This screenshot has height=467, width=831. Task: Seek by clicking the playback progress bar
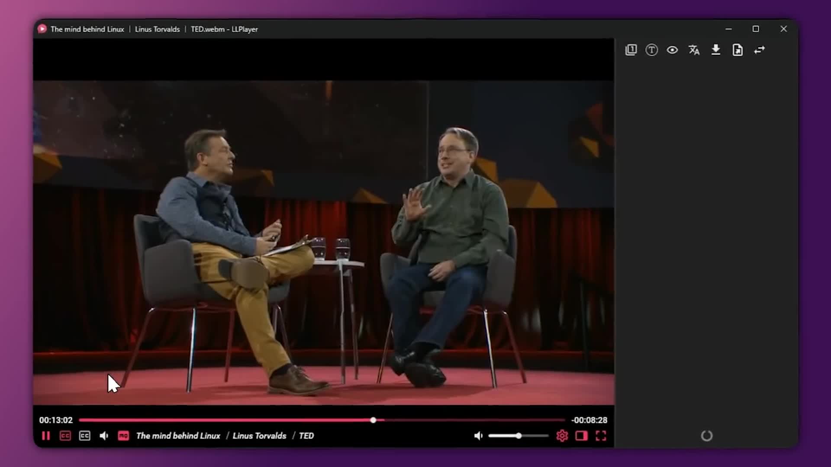click(x=260, y=420)
